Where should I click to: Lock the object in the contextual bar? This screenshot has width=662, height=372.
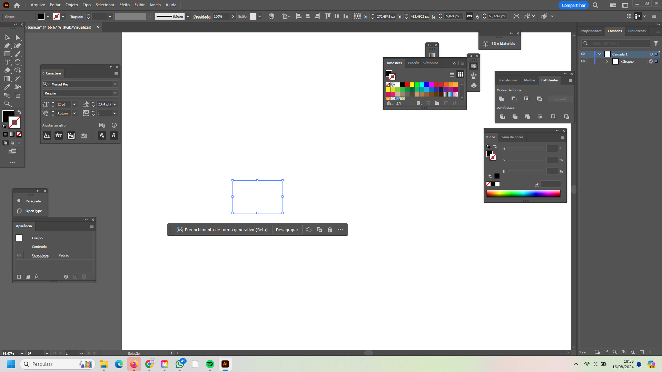tap(330, 230)
